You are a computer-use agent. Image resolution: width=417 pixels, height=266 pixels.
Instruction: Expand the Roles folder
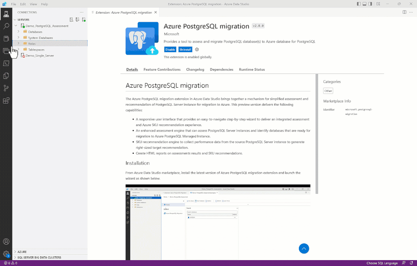(x=18, y=43)
